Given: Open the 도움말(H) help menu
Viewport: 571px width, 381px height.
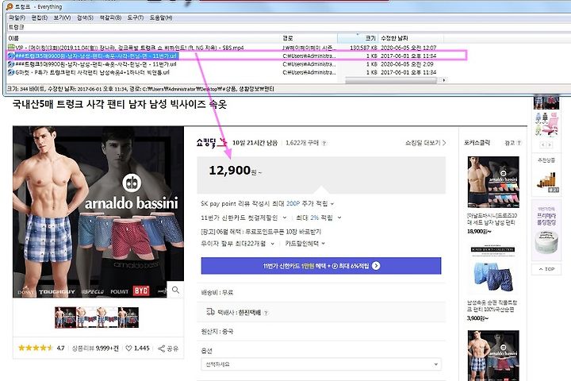Looking at the screenshot, I should pos(161,17).
